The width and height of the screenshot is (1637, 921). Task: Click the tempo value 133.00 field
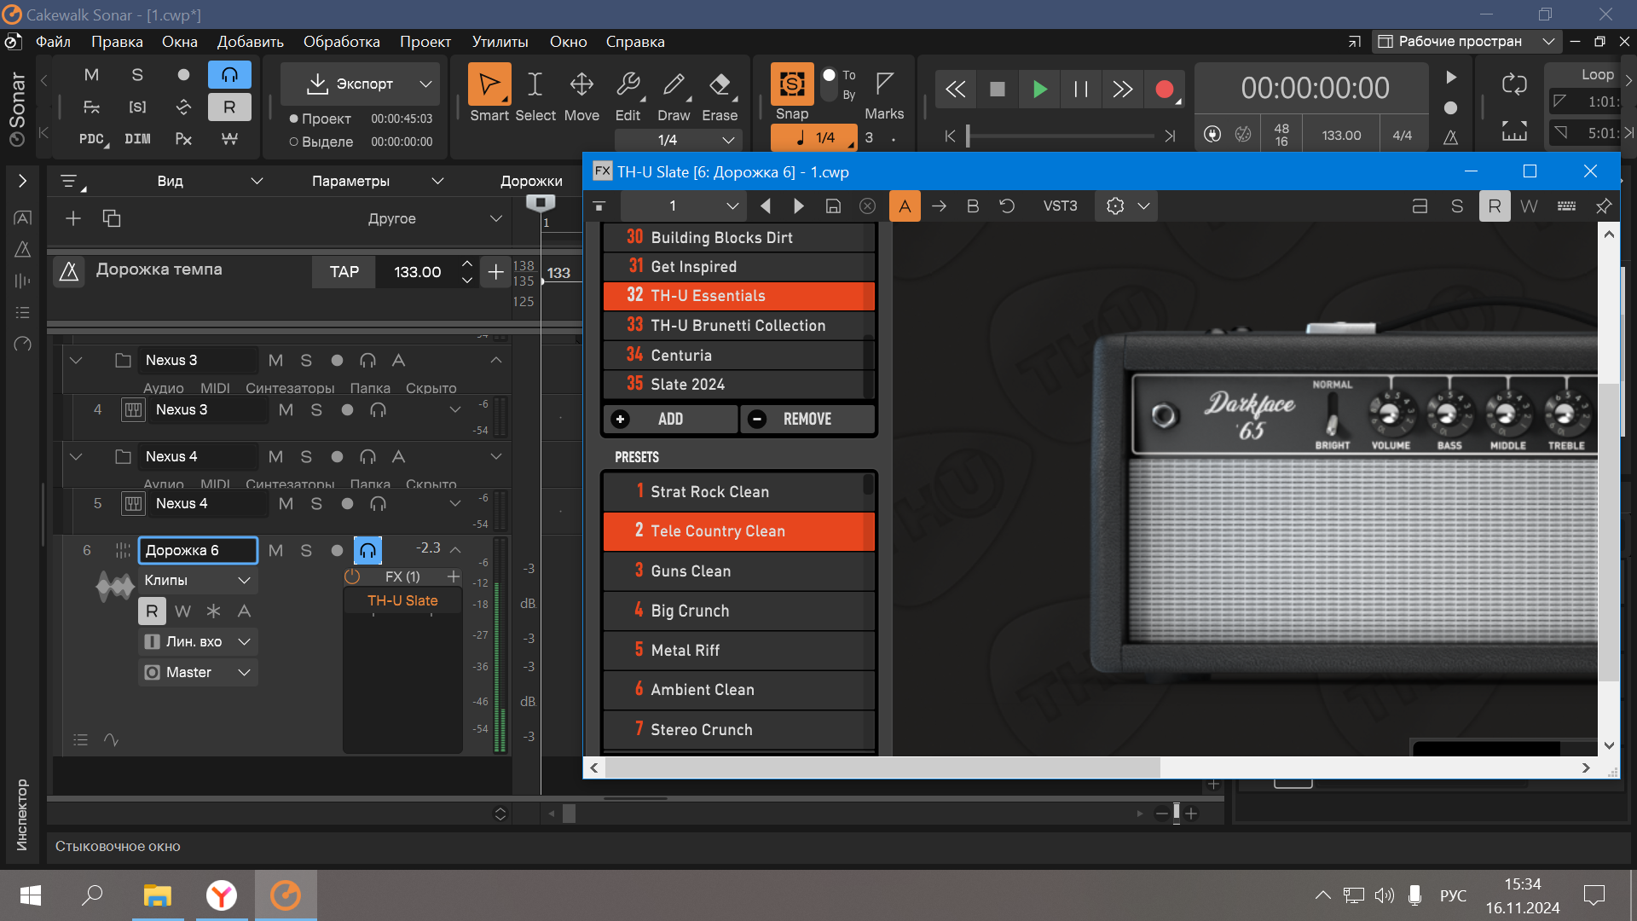(418, 272)
